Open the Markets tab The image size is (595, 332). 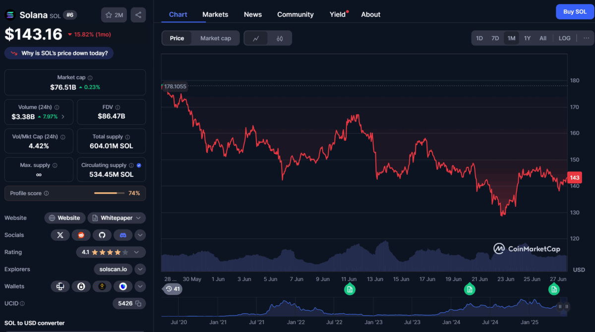(x=215, y=14)
